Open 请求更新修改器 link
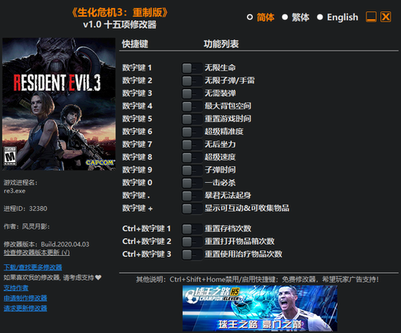 point(26,308)
